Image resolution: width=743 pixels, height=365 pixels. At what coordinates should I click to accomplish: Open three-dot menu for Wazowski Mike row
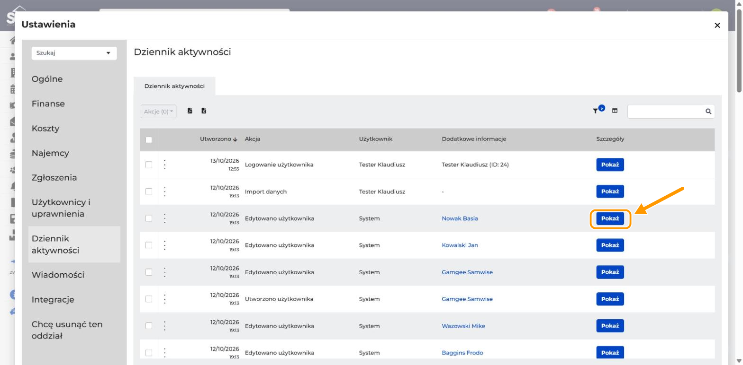click(x=165, y=326)
